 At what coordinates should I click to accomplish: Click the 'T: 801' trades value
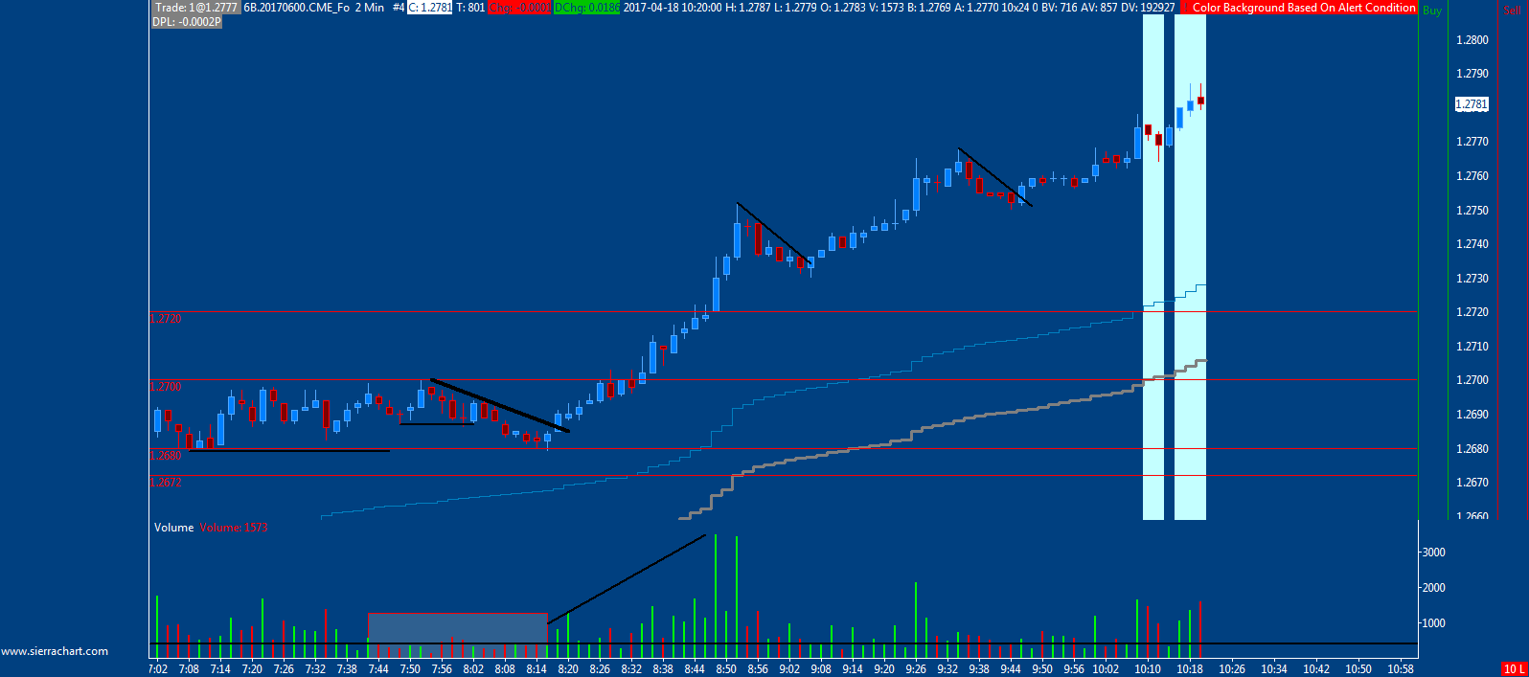pos(470,8)
